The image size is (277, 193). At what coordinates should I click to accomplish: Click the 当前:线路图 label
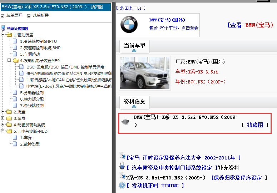17,29
